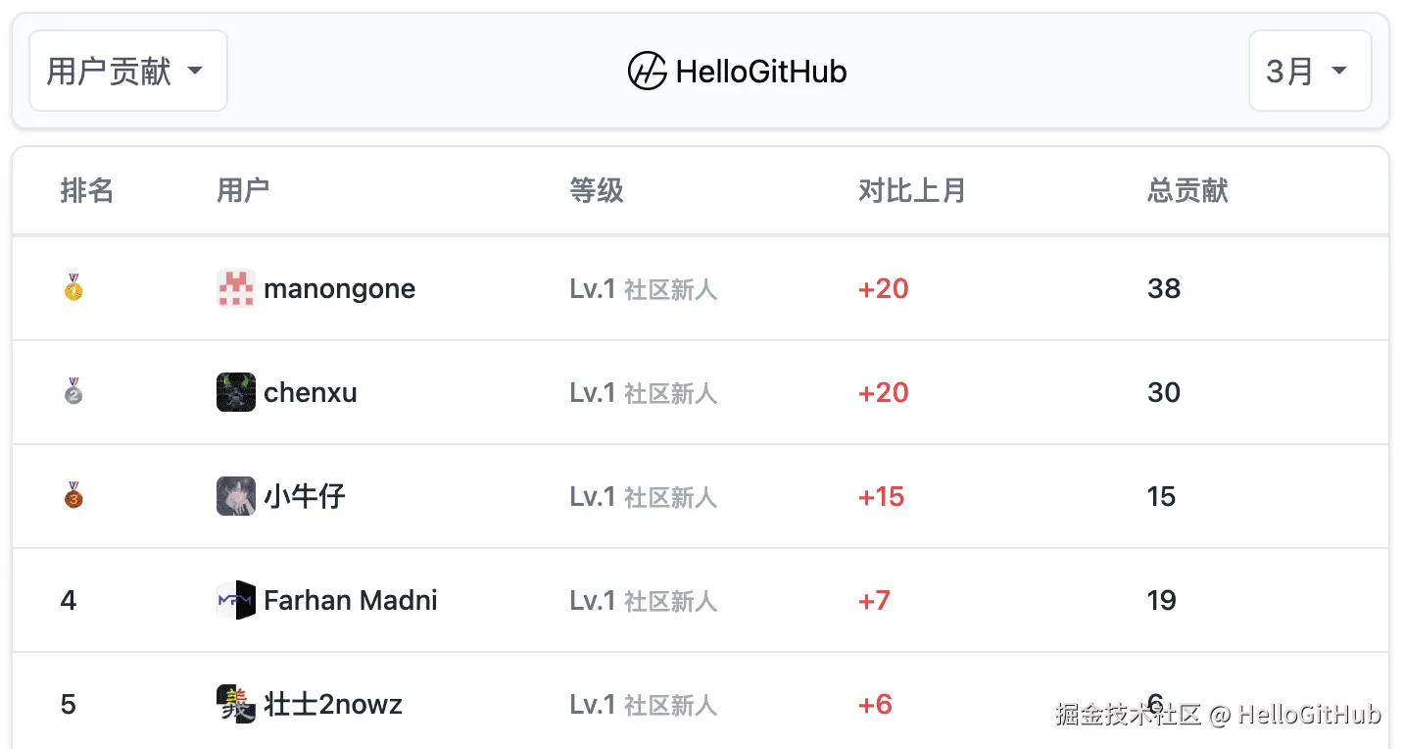This screenshot has width=1403, height=749.
Task: Click the +15 change value for 小牛仔
Action: click(x=881, y=496)
